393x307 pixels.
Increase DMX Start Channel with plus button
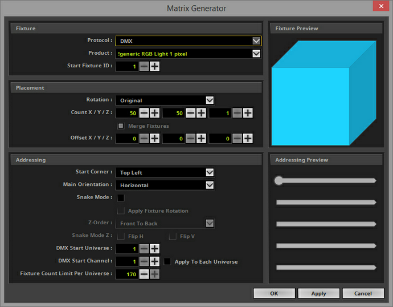click(x=154, y=261)
